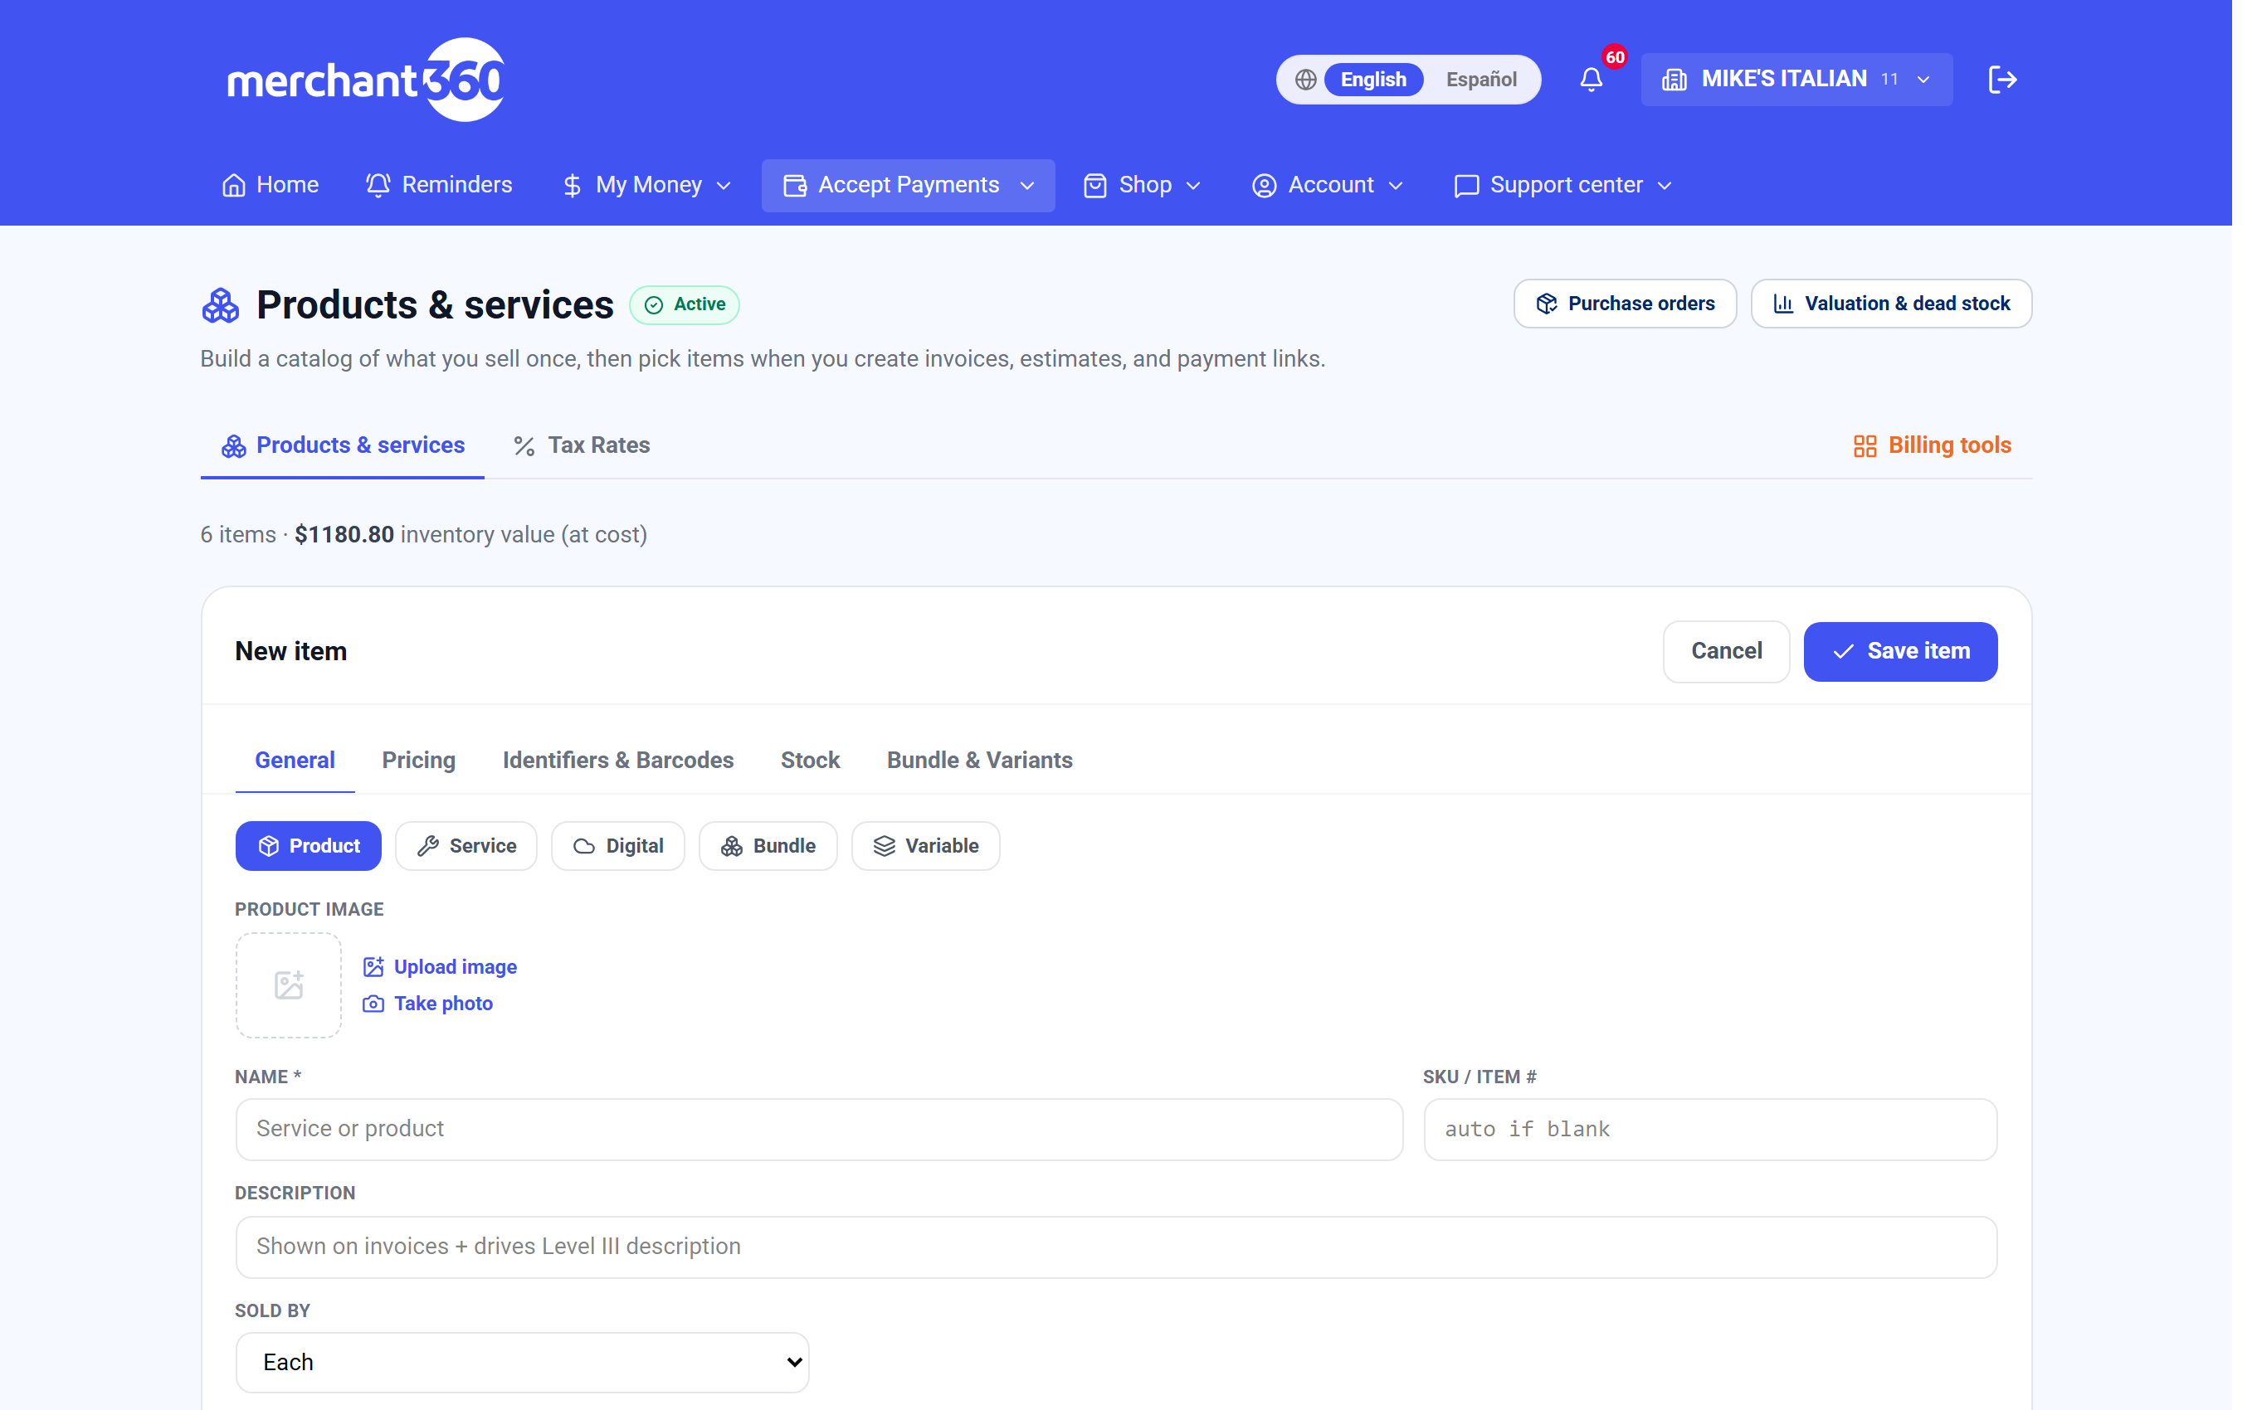Viewport: 2257px width, 1410px height.
Task: Click the Shop bag icon
Action: click(1095, 186)
